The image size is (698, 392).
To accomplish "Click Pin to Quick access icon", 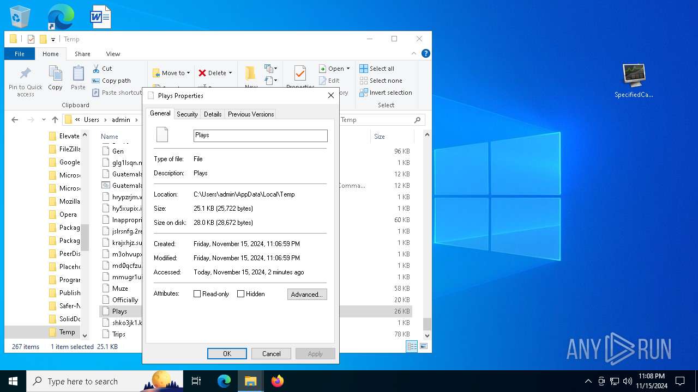I will (25, 73).
